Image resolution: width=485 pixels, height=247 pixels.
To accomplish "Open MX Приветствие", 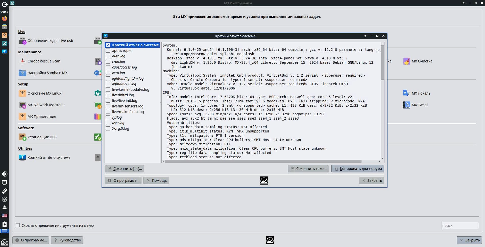I will pyautogui.click(x=38, y=117).
